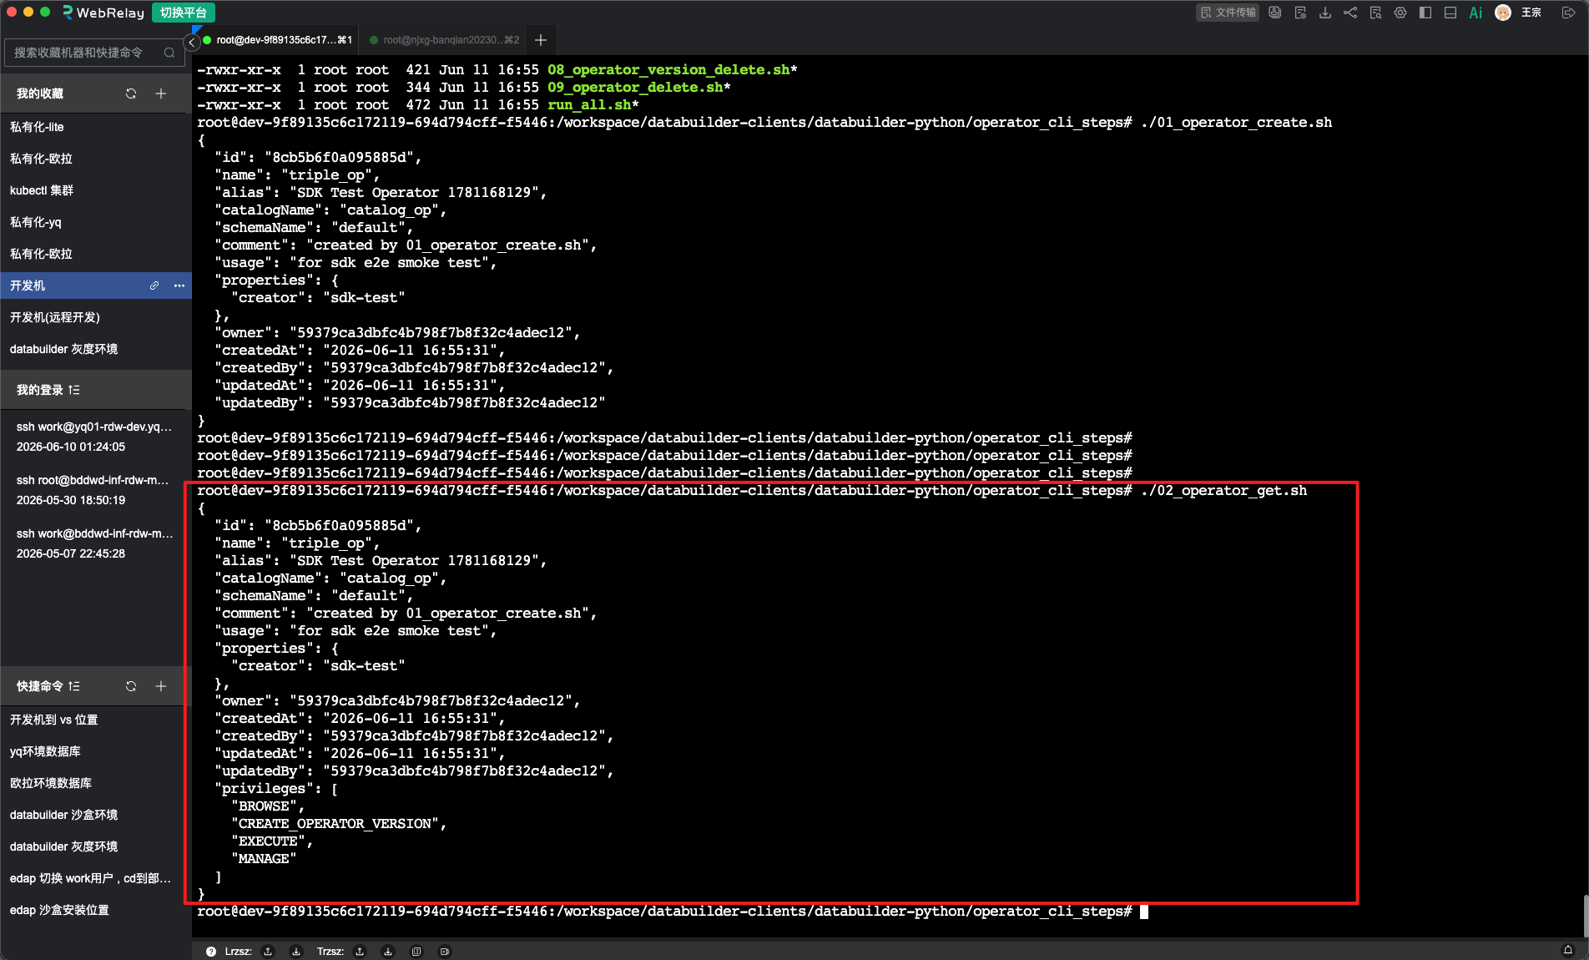1589x960 pixels.
Task: Click the Lrzsz upload icon in status bar
Action: 268,951
